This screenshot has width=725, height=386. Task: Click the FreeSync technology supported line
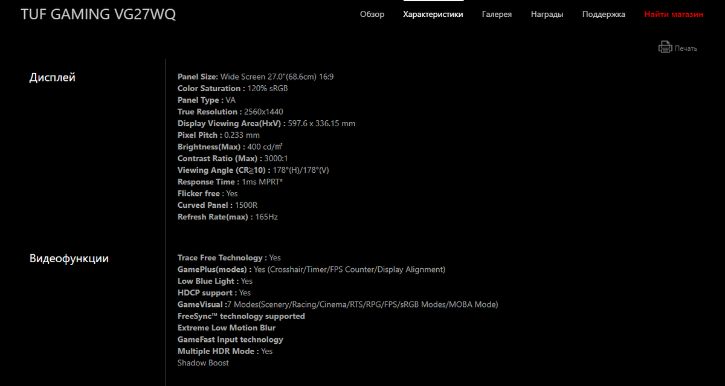(x=241, y=317)
